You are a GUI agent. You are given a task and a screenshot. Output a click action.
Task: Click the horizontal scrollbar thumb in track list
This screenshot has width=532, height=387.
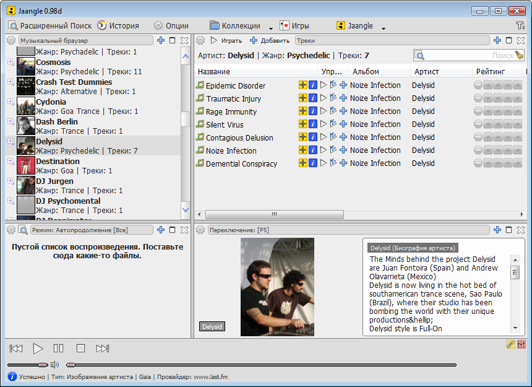pos(275,214)
